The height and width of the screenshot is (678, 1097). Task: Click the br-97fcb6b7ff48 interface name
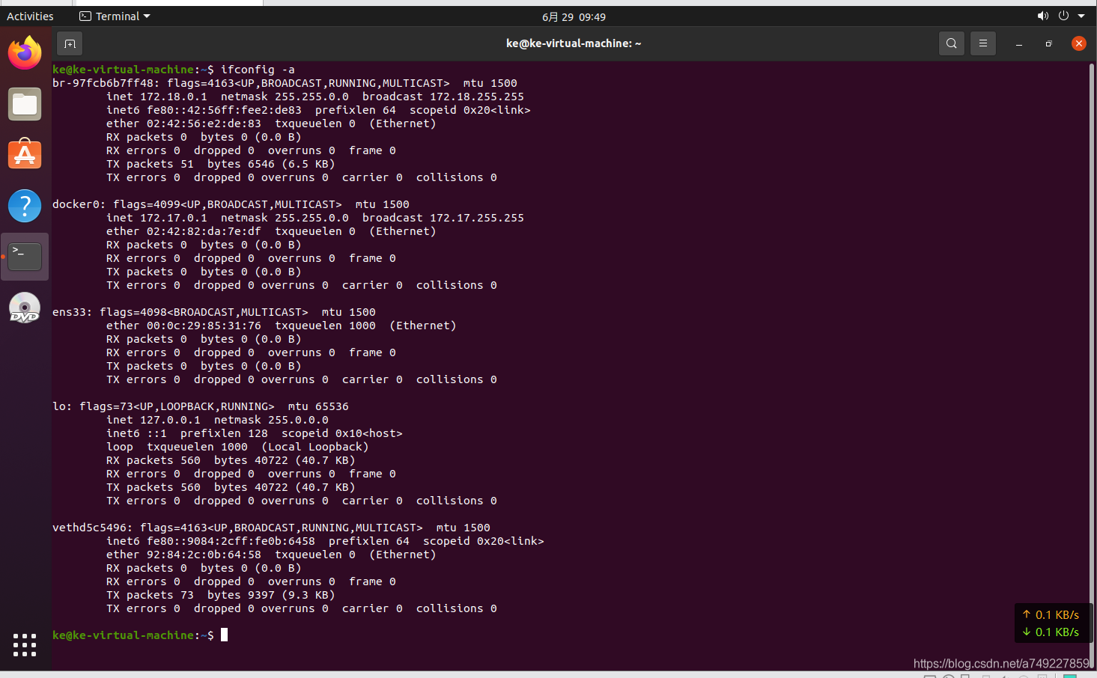tap(103, 83)
